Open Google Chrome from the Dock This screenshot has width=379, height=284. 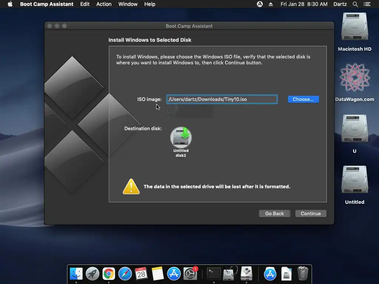(109, 274)
